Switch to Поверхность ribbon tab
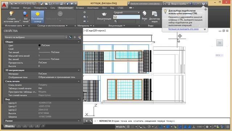This screenshot has height=131, width=232. coord(40,8)
